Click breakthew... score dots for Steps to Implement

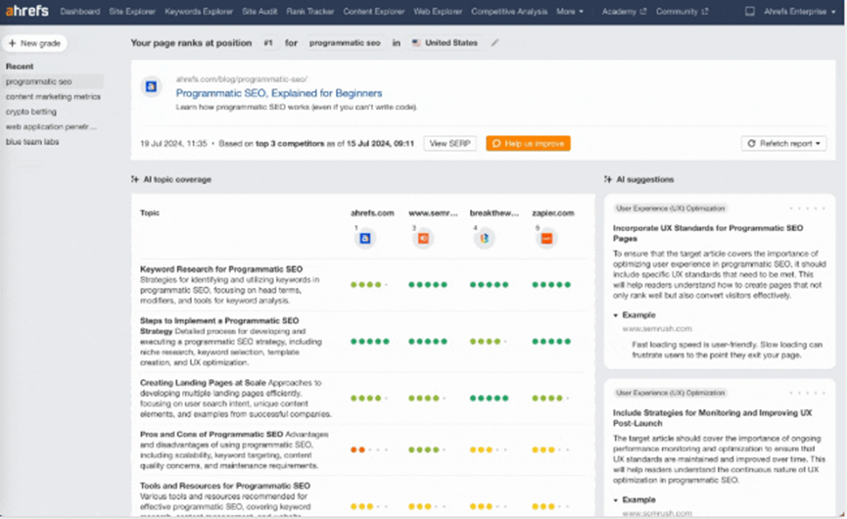pos(489,342)
